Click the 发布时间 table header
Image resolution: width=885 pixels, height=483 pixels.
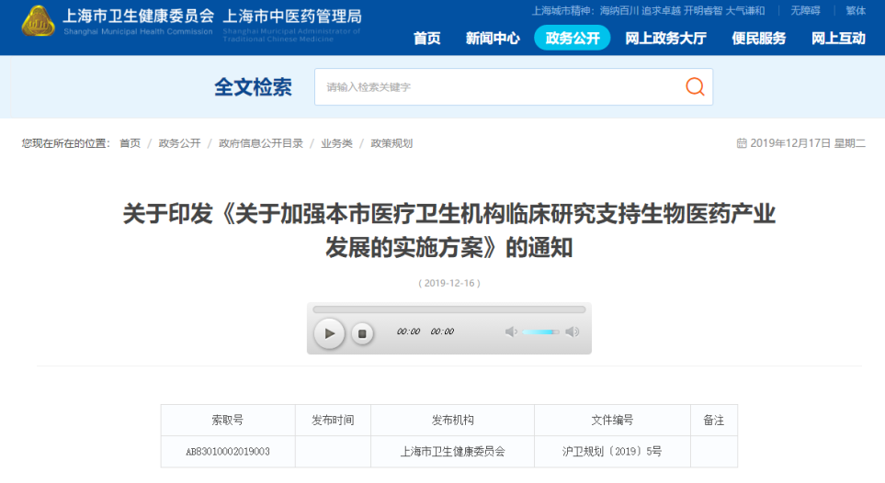[x=333, y=421]
